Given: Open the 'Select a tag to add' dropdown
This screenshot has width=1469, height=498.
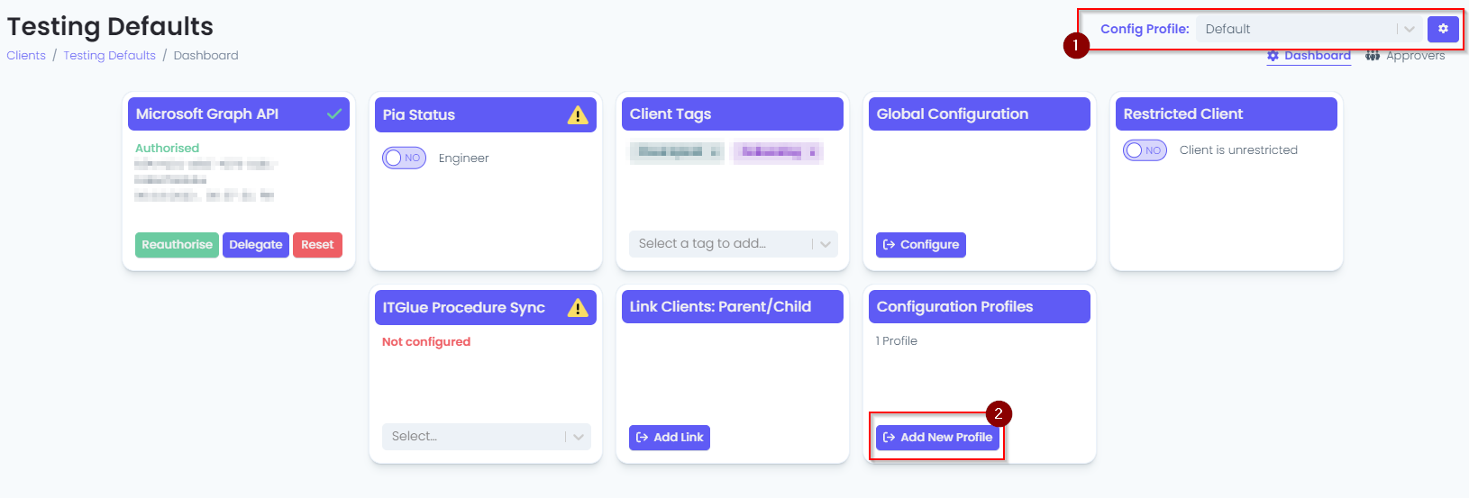Looking at the screenshot, I should point(733,244).
